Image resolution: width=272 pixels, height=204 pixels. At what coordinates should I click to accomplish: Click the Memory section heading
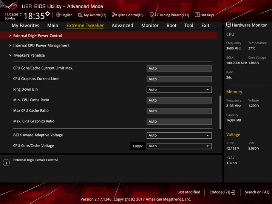[x=234, y=92]
